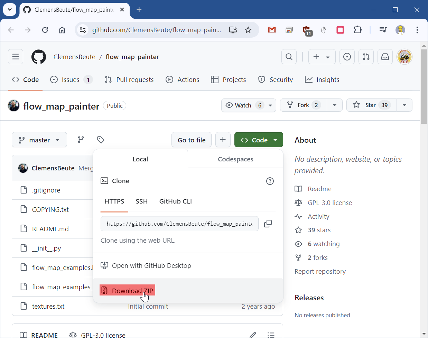
Task: Click the page vertical scrollbar thumb
Action: pyautogui.click(x=424, y=86)
